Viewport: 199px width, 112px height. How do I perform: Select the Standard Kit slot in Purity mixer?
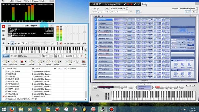105,54
